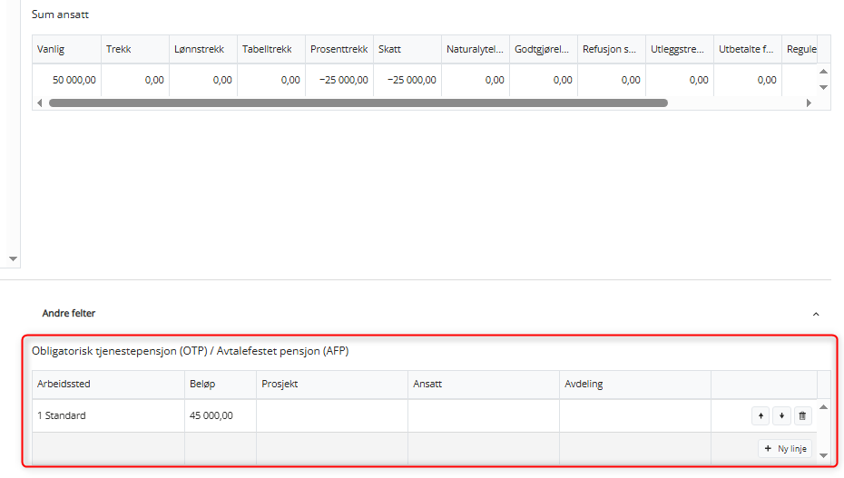
Task: Click the pension table scroll-down arrow
Action: pos(823,455)
